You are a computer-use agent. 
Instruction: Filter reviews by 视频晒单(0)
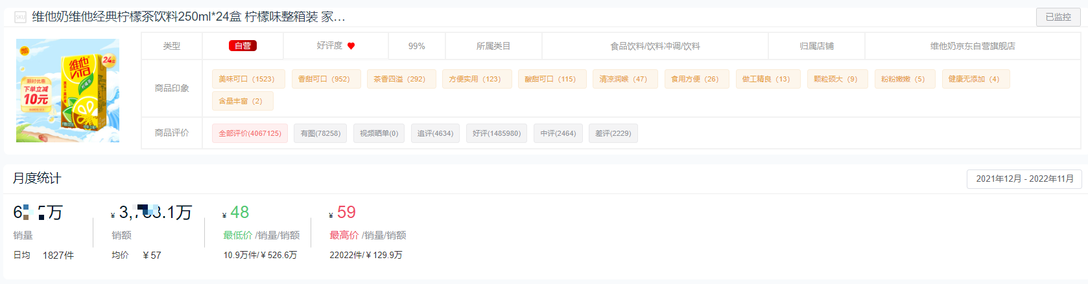tap(379, 133)
